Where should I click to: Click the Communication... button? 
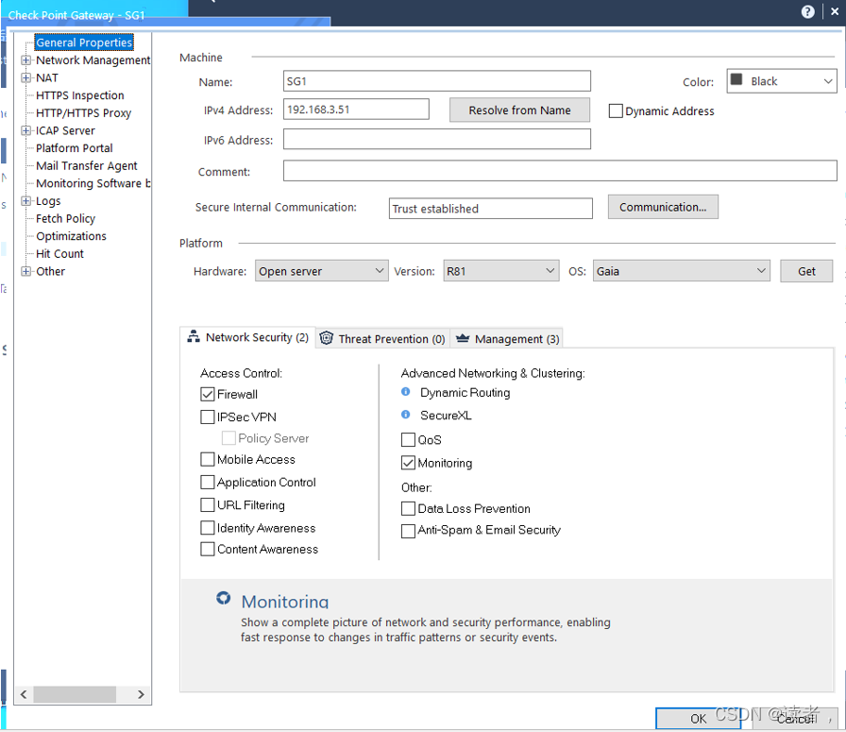click(663, 207)
